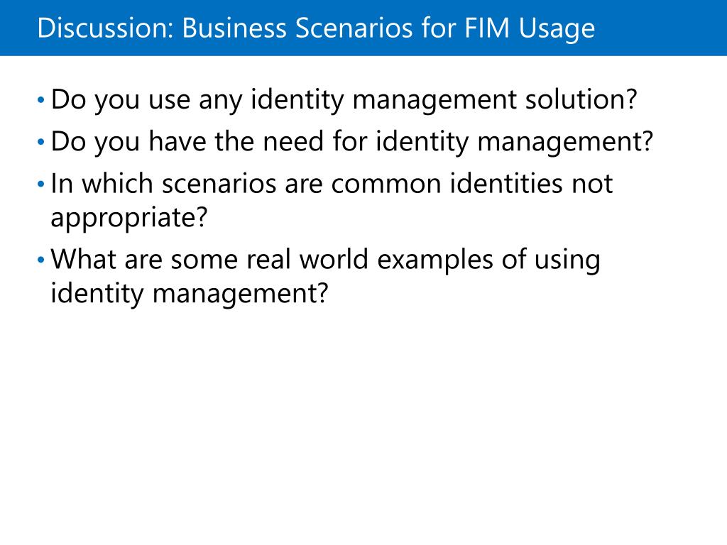Click the blue title banner's empty right side
Screen dimensions: 727x545
(661, 28)
